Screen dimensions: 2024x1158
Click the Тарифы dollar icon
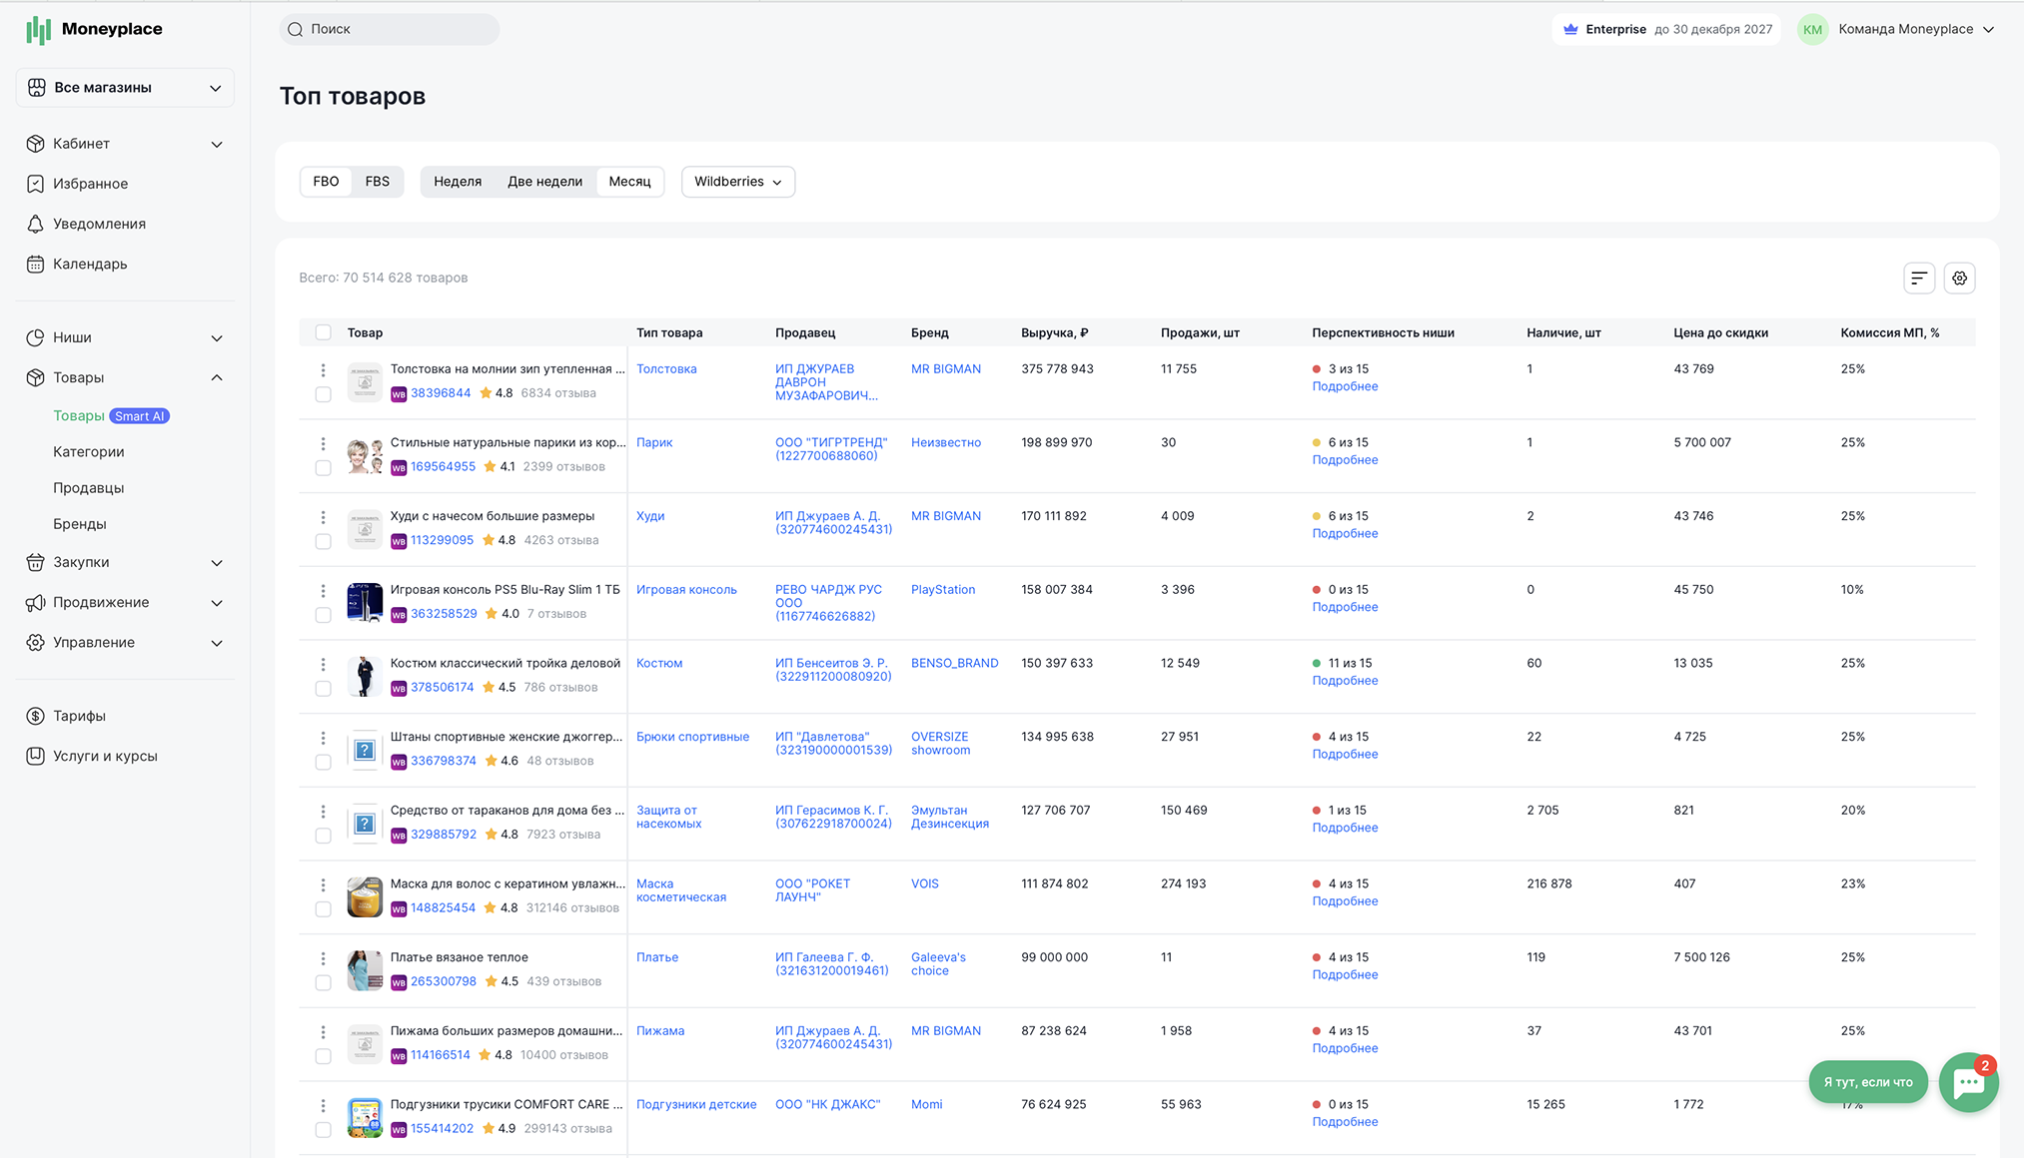click(36, 716)
